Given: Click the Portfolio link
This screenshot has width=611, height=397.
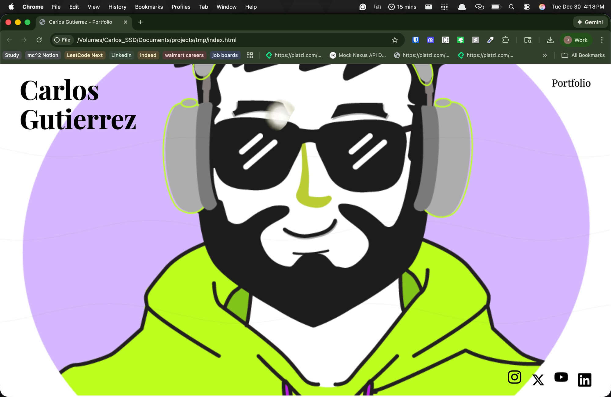Looking at the screenshot, I should [571, 83].
